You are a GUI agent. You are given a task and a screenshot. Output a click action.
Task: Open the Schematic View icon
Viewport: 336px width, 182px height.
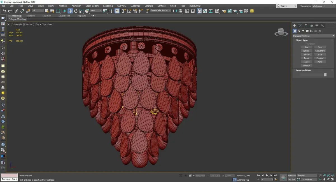(211, 11)
